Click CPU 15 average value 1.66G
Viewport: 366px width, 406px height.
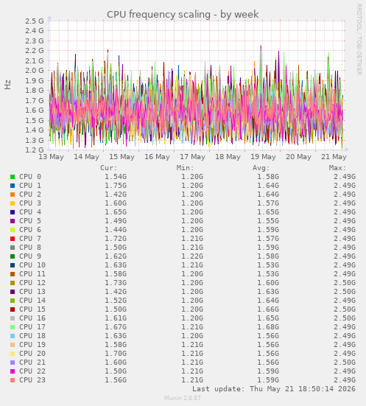click(268, 309)
